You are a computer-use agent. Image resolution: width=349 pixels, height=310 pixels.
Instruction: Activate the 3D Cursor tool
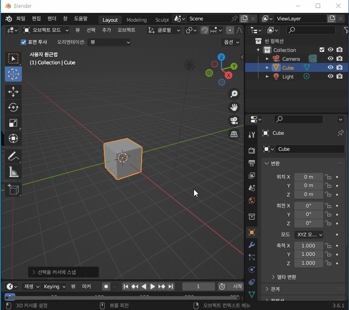click(13, 74)
